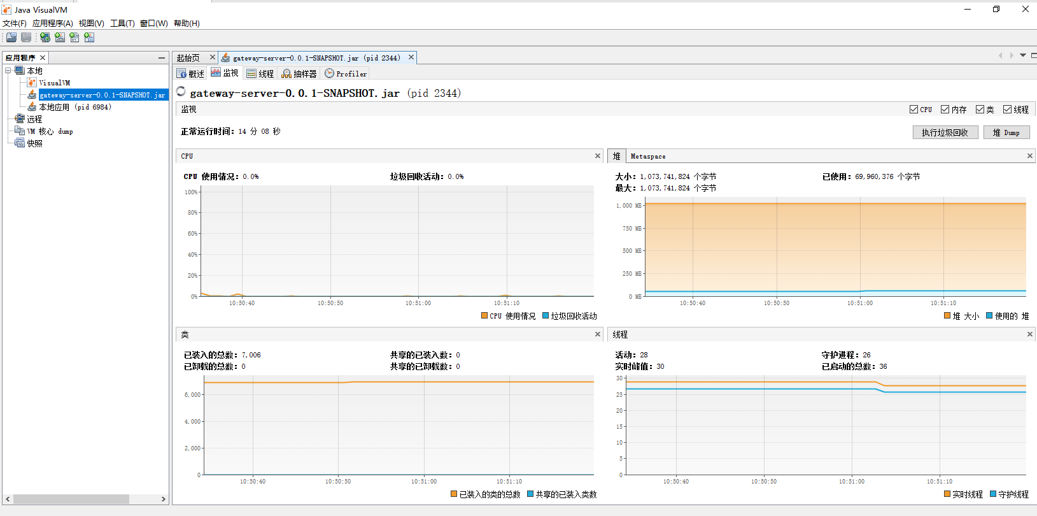Click the 执行垃圾回收 button
Screen dimensions: 1037x516
click(x=945, y=133)
